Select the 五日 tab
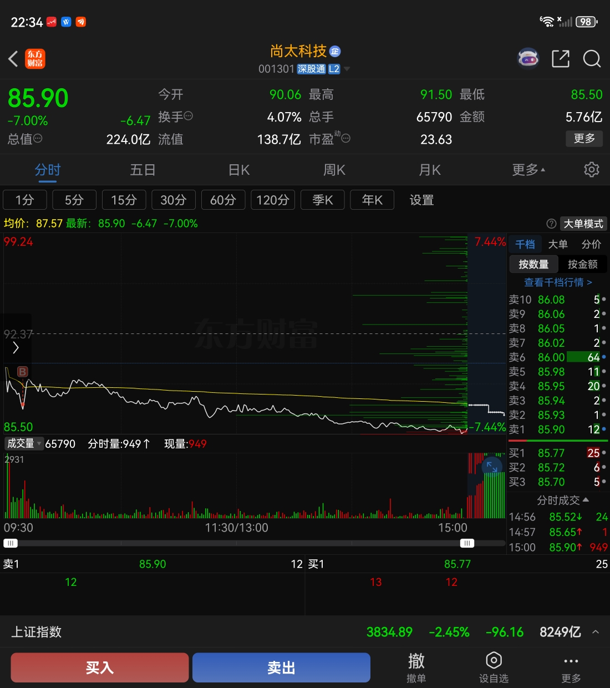This screenshot has height=688, width=610. (143, 169)
